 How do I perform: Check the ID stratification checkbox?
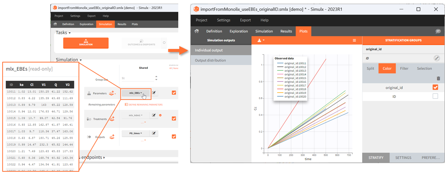(x=435, y=96)
